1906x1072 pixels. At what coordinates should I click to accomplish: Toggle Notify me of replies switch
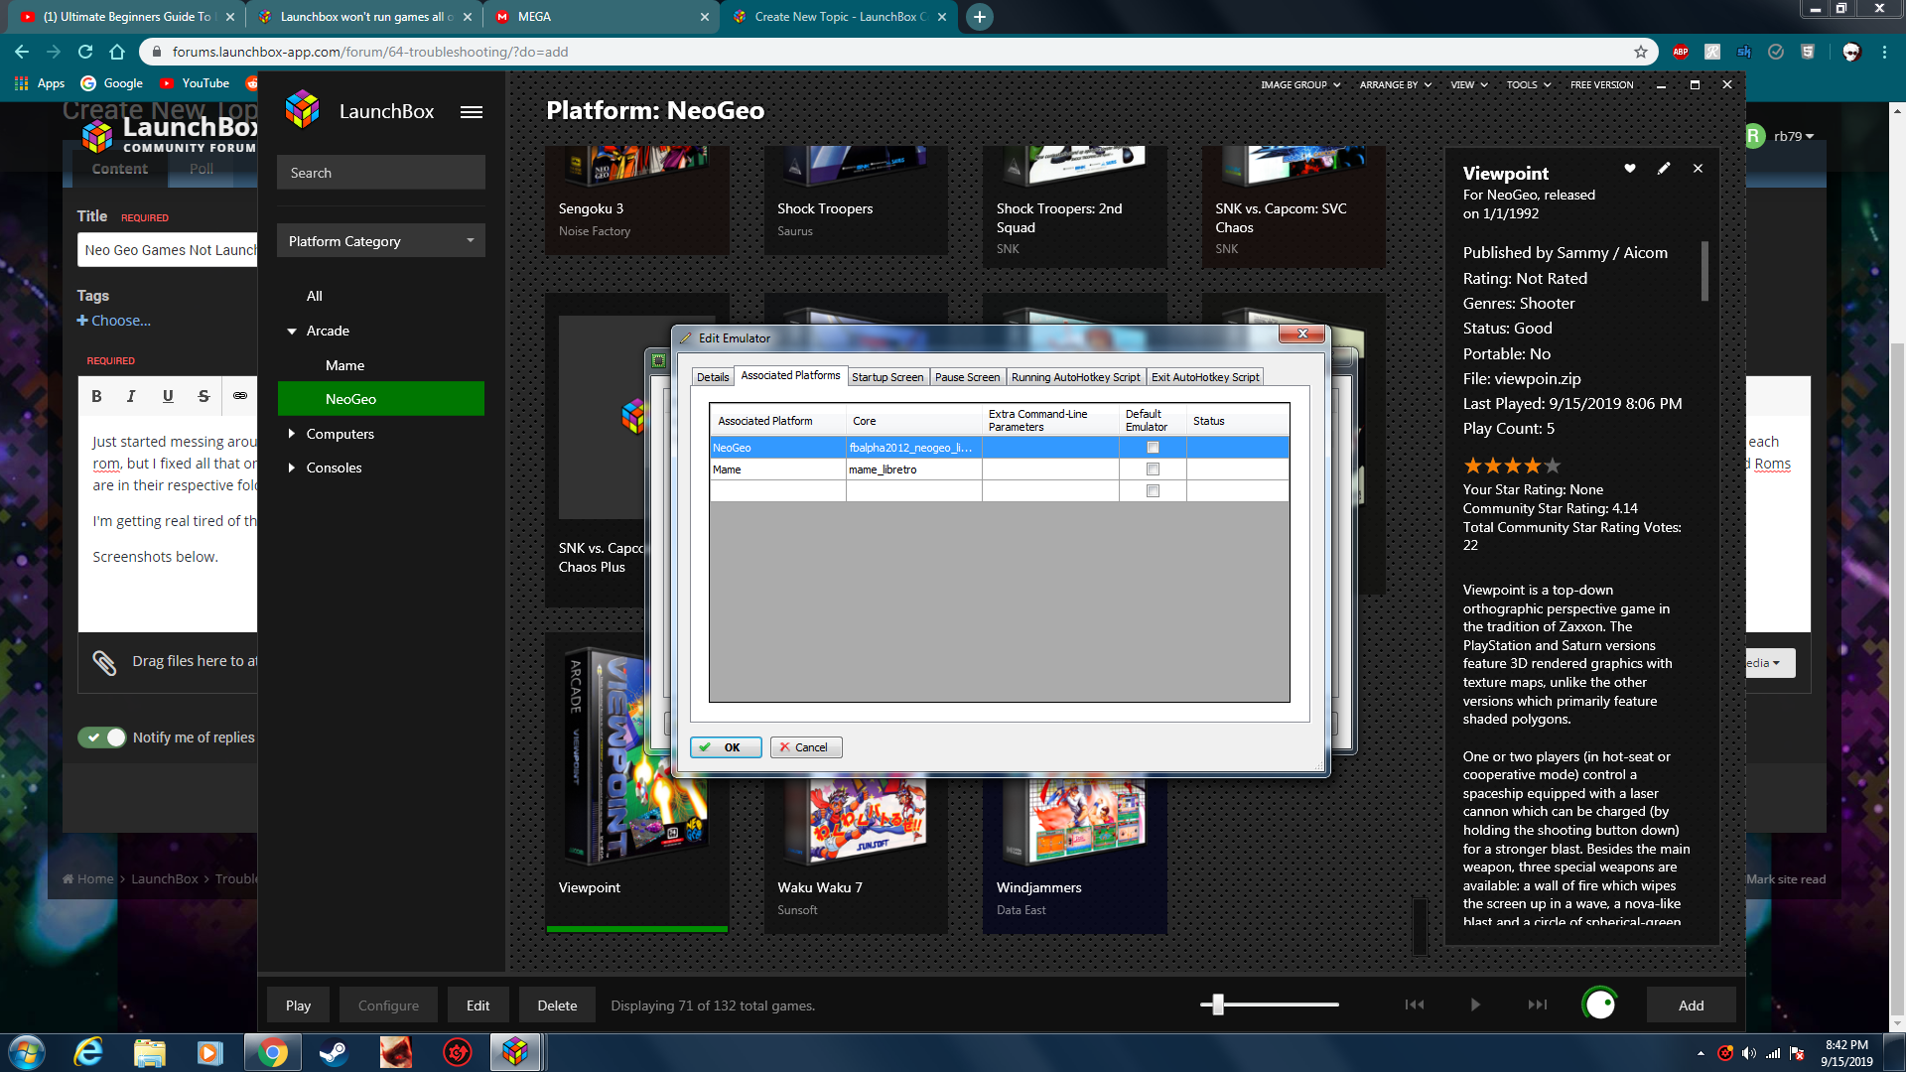[102, 737]
